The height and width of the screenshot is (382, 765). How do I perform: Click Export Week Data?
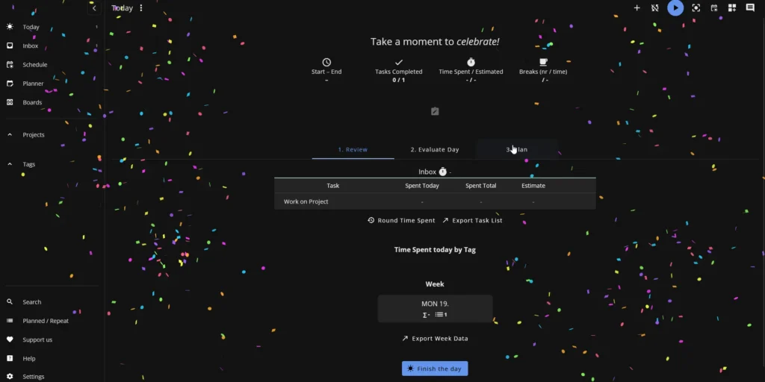(435, 339)
